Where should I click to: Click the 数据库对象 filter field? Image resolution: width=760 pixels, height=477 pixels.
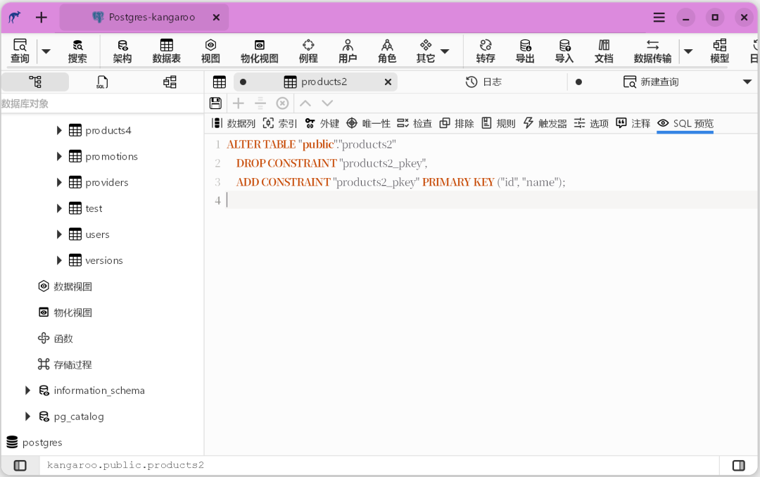pyautogui.click(x=102, y=103)
